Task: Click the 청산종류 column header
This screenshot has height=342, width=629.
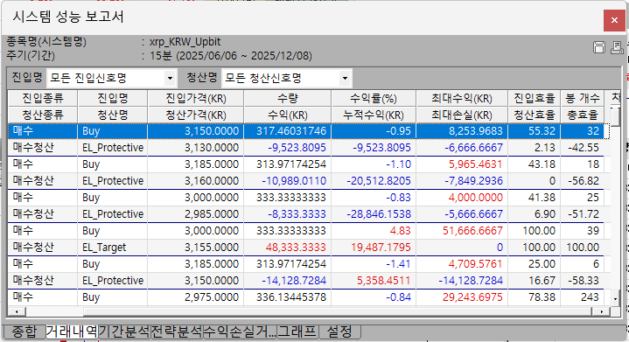Action: tap(43, 115)
